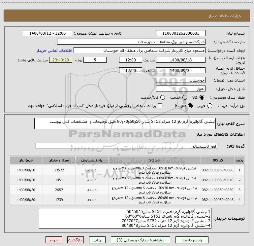Image resolution: width=254 pixels, height=246 pixels.
Task: Click the announcement date field 1400/08/12 - 12:06
Action: [48, 33]
